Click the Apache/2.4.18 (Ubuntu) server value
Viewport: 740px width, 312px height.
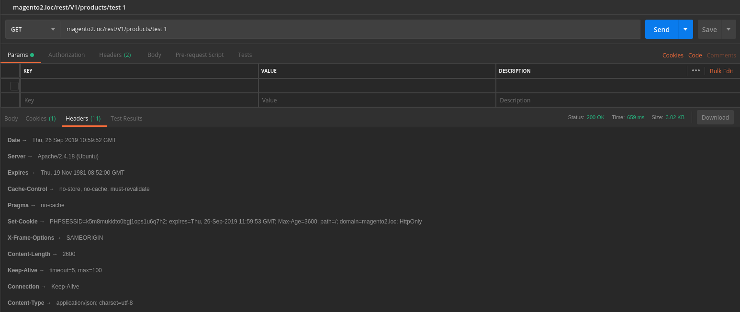click(x=68, y=156)
